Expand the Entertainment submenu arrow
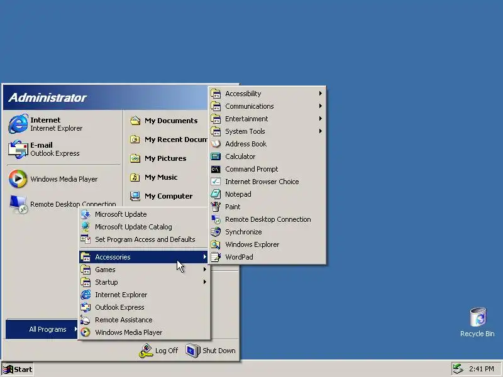This screenshot has height=377, width=503. pyautogui.click(x=320, y=119)
